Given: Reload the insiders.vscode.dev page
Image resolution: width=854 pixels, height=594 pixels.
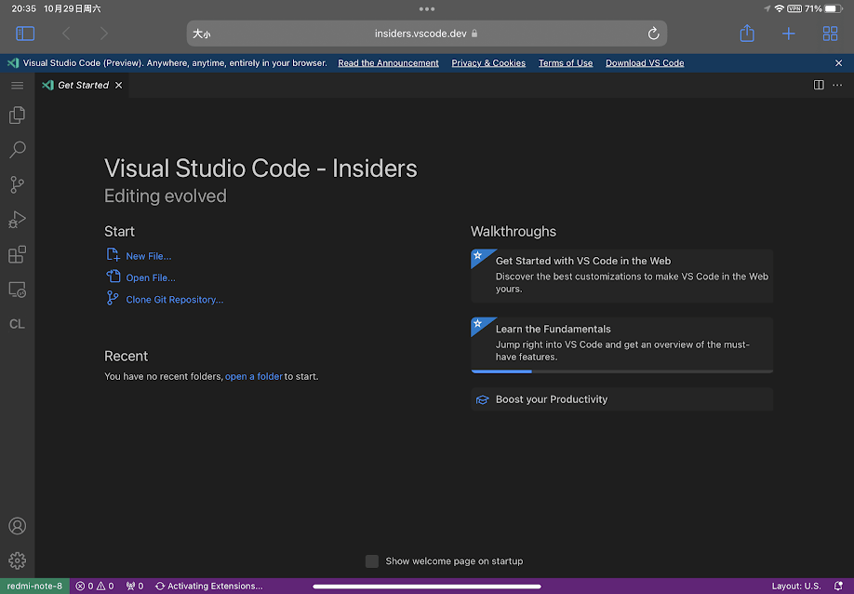Looking at the screenshot, I should pyautogui.click(x=654, y=34).
